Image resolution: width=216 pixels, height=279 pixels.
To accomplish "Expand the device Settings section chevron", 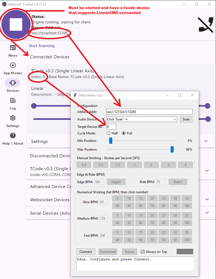I will pos(206,141).
